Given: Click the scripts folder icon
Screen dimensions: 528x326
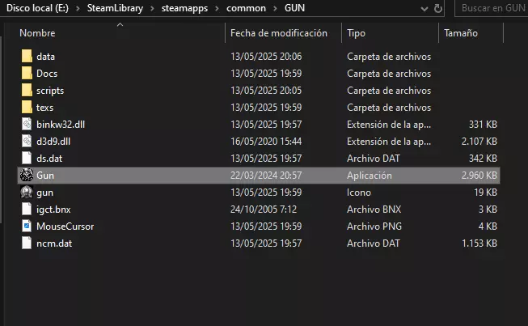Looking at the screenshot, I should (27, 91).
